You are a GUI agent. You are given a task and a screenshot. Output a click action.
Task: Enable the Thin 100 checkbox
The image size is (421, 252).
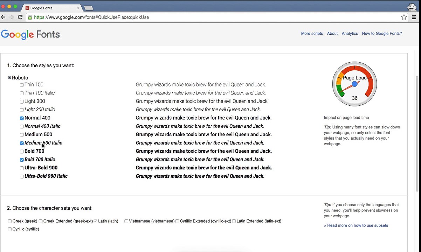click(x=22, y=85)
